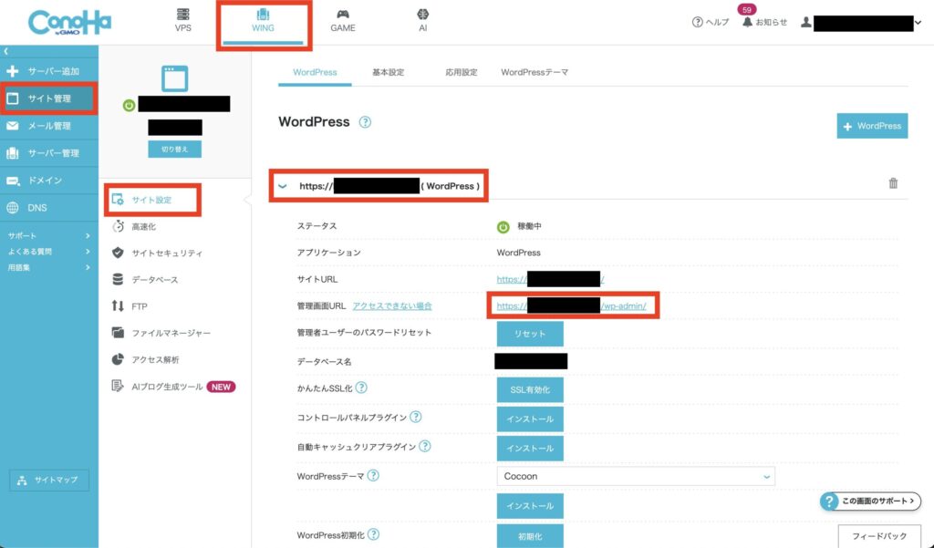Click the サイトURL link
Viewport: 934px width, 548px height.
point(550,279)
